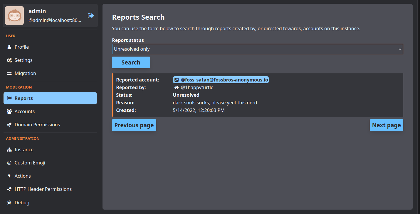
Task: Click the external link icon on the reported account
Action: [177, 79]
